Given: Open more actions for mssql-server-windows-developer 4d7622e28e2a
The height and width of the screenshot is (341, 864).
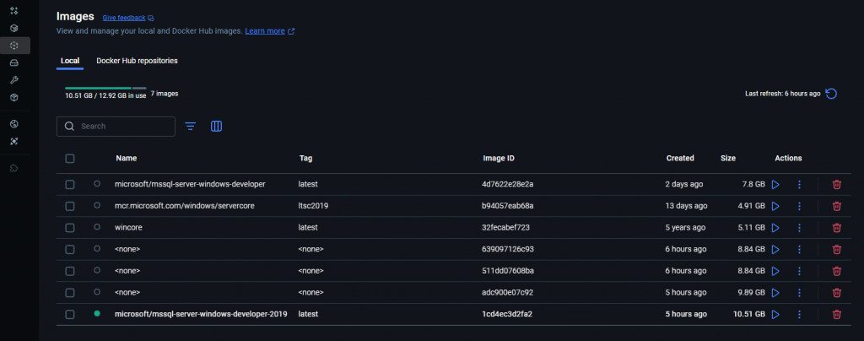Looking at the screenshot, I should (x=800, y=185).
